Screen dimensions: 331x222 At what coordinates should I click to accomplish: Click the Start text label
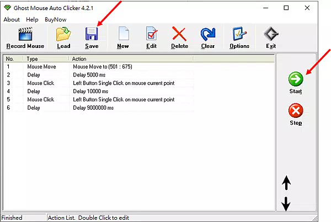[x=296, y=91]
